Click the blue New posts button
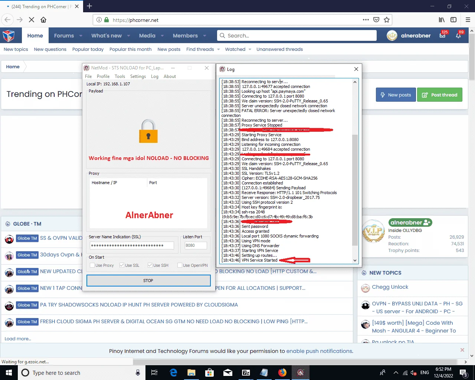Screen dimensions: 475x380 click(x=396, y=95)
